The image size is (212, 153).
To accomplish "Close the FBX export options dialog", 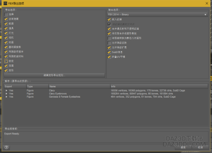I will coord(207,3).
